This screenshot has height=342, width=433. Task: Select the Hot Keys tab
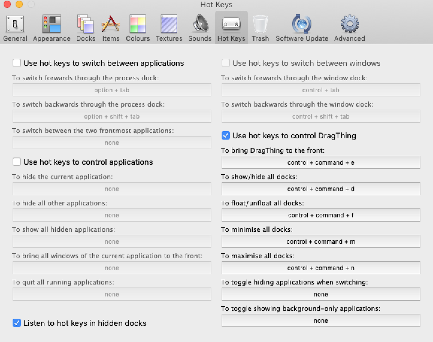click(231, 28)
